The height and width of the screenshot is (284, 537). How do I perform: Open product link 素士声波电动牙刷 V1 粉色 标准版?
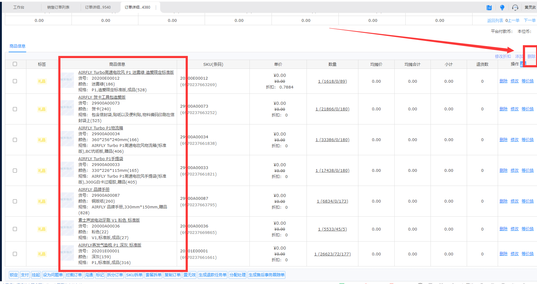coord(109,220)
